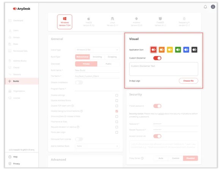Switch to the macOS platform tab
Viewport: 221px width, 171px height.
point(88,22)
